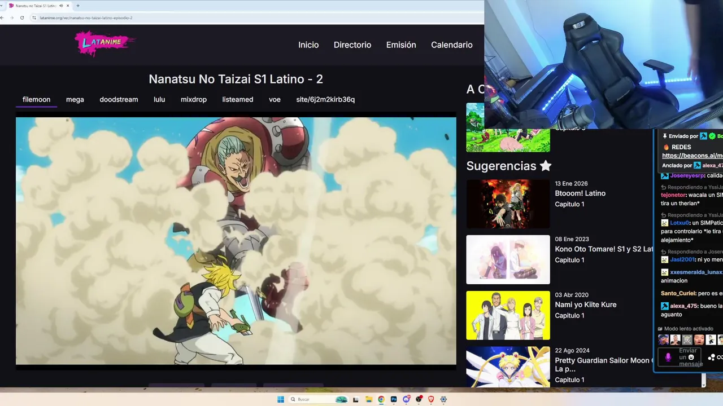Open the Windows Start menu

281,399
